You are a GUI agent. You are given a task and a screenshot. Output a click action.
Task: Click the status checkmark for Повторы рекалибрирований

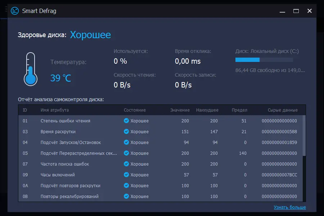coord(126,197)
